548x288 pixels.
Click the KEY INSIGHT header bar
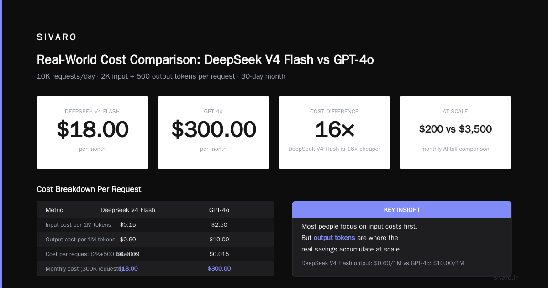402,210
